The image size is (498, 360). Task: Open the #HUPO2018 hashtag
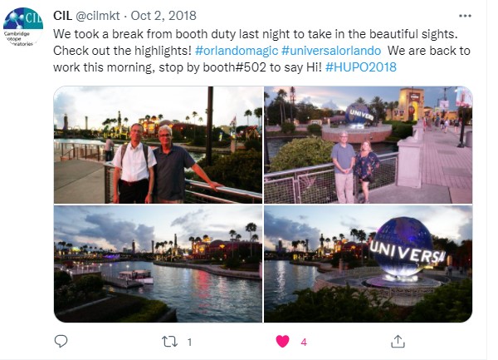click(361, 67)
